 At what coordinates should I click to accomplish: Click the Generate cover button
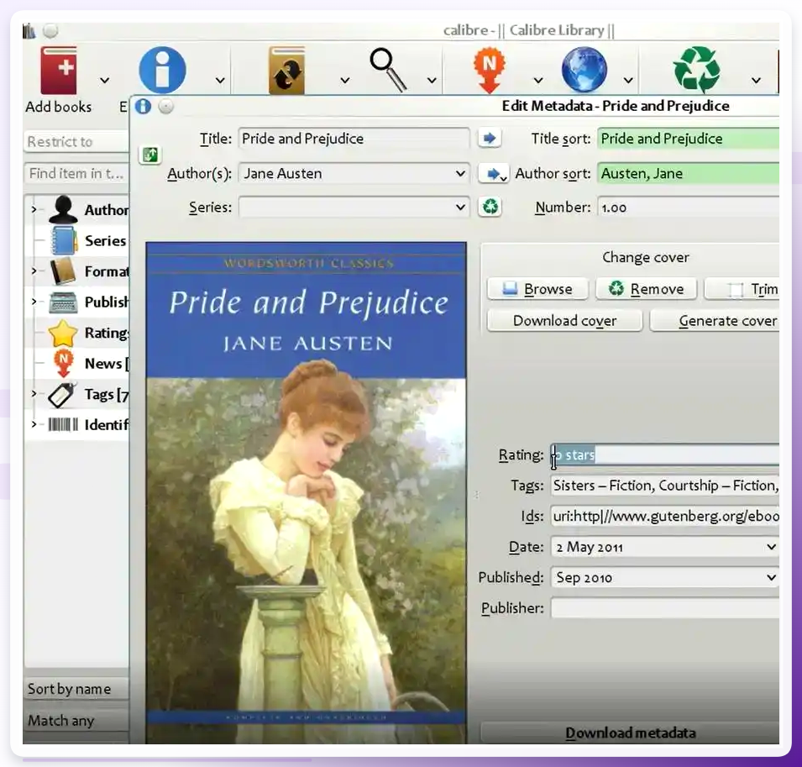click(715, 321)
